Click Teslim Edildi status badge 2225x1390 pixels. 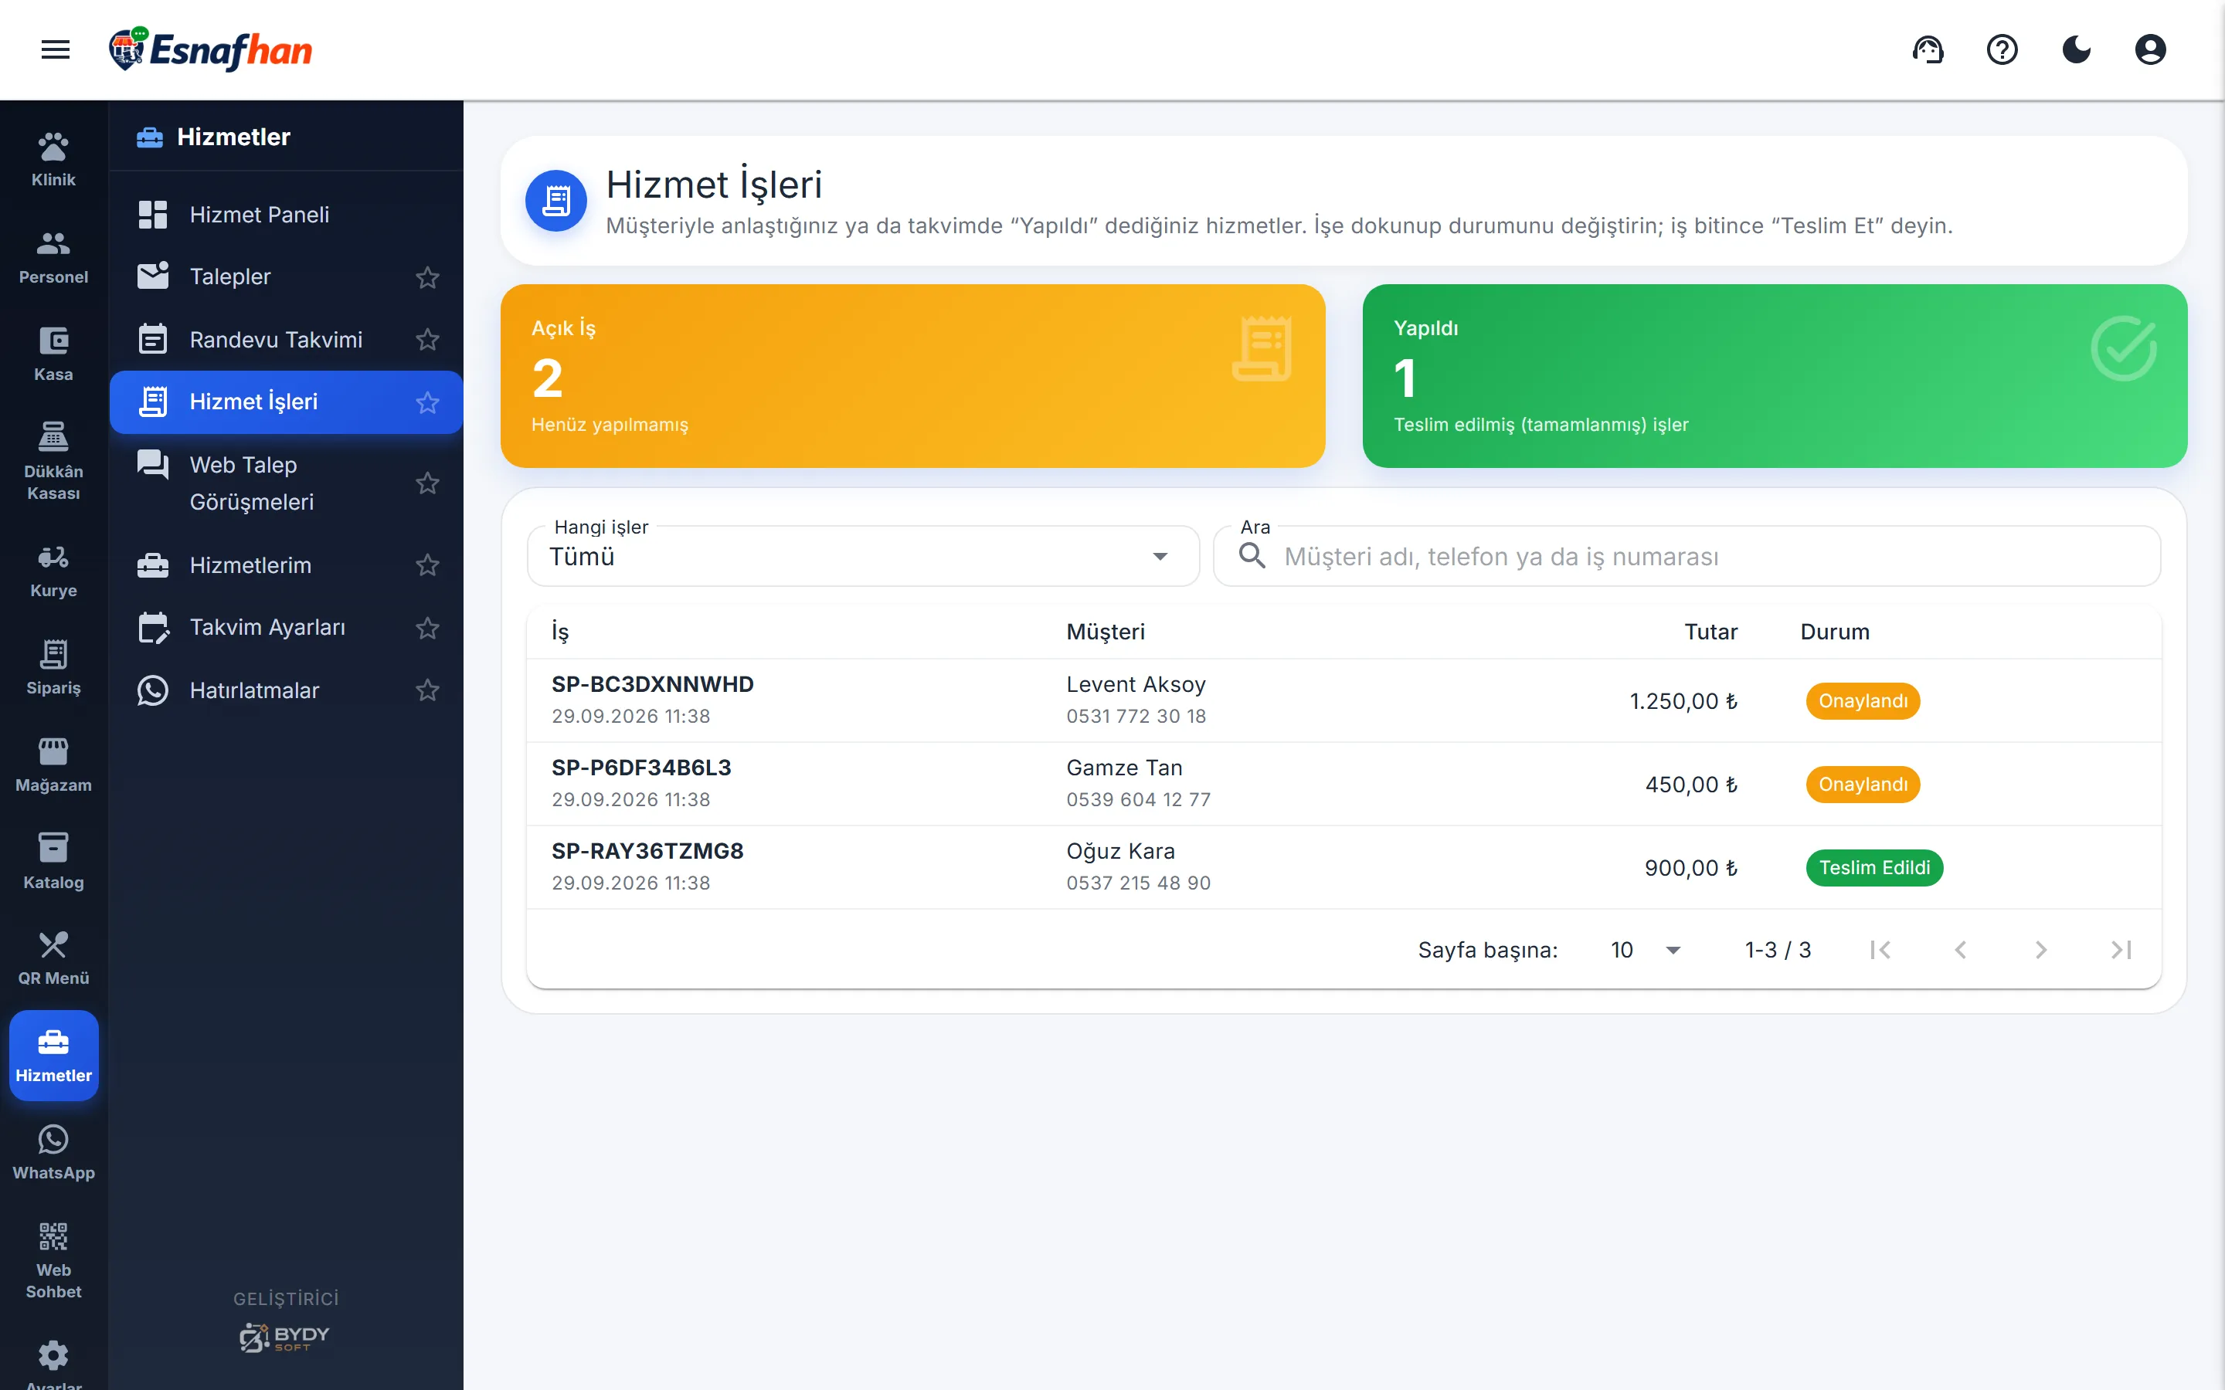tap(1873, 868)
